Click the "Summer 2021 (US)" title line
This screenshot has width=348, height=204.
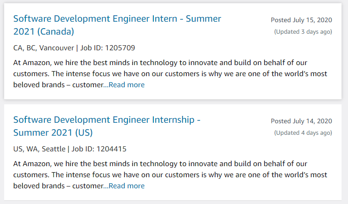click(x=53, y=133)
